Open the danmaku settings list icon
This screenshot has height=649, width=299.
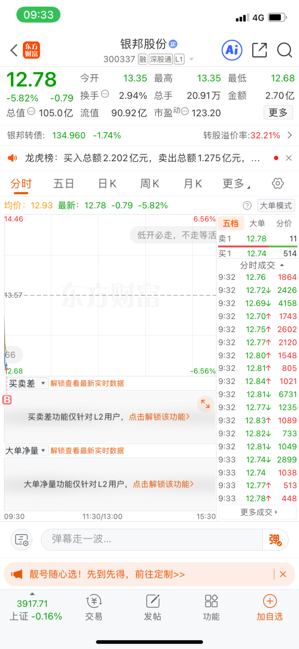tap(22, 540)
